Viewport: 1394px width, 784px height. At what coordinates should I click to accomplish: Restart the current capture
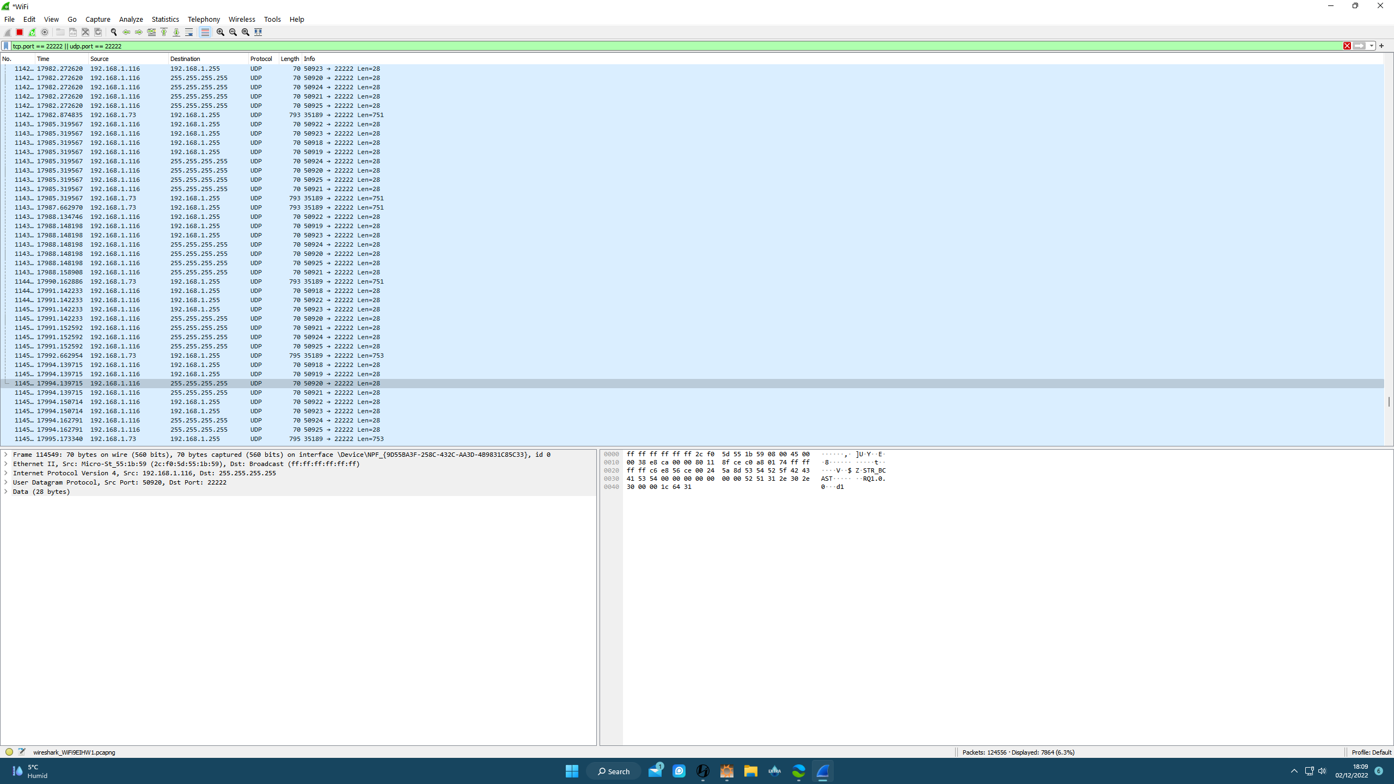coord(32,32)
